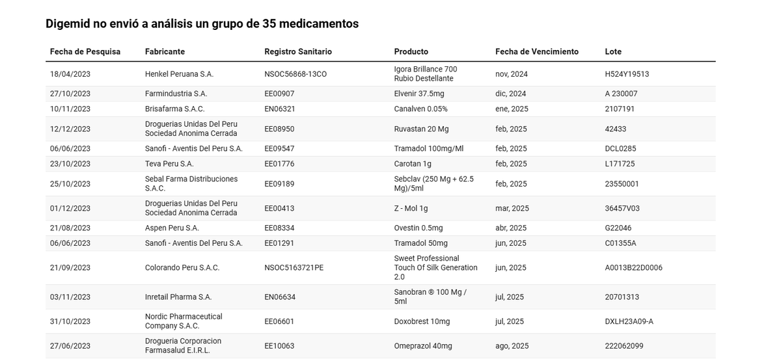Select registry NSOC56868-13CO
The image size is (781, 361).
(295, 74)
